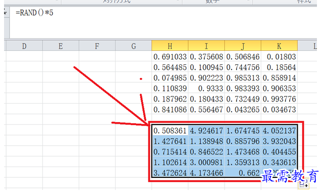Image resolution: width=323 pixels, height=192 pixels.
Task: Select cell with value 0.01803
Action: point(279,56)
